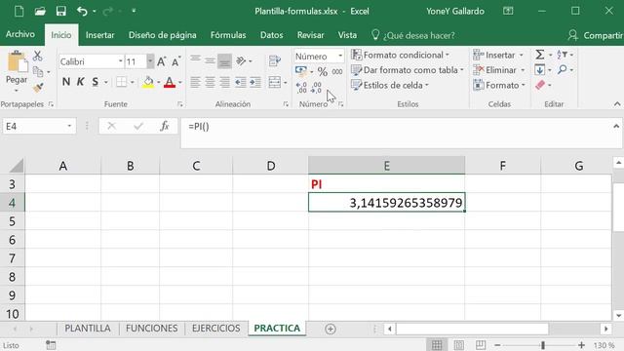Screen dimensions: 624x351
Task: Open the Archivo menu
Action: [x=20, y=35]
